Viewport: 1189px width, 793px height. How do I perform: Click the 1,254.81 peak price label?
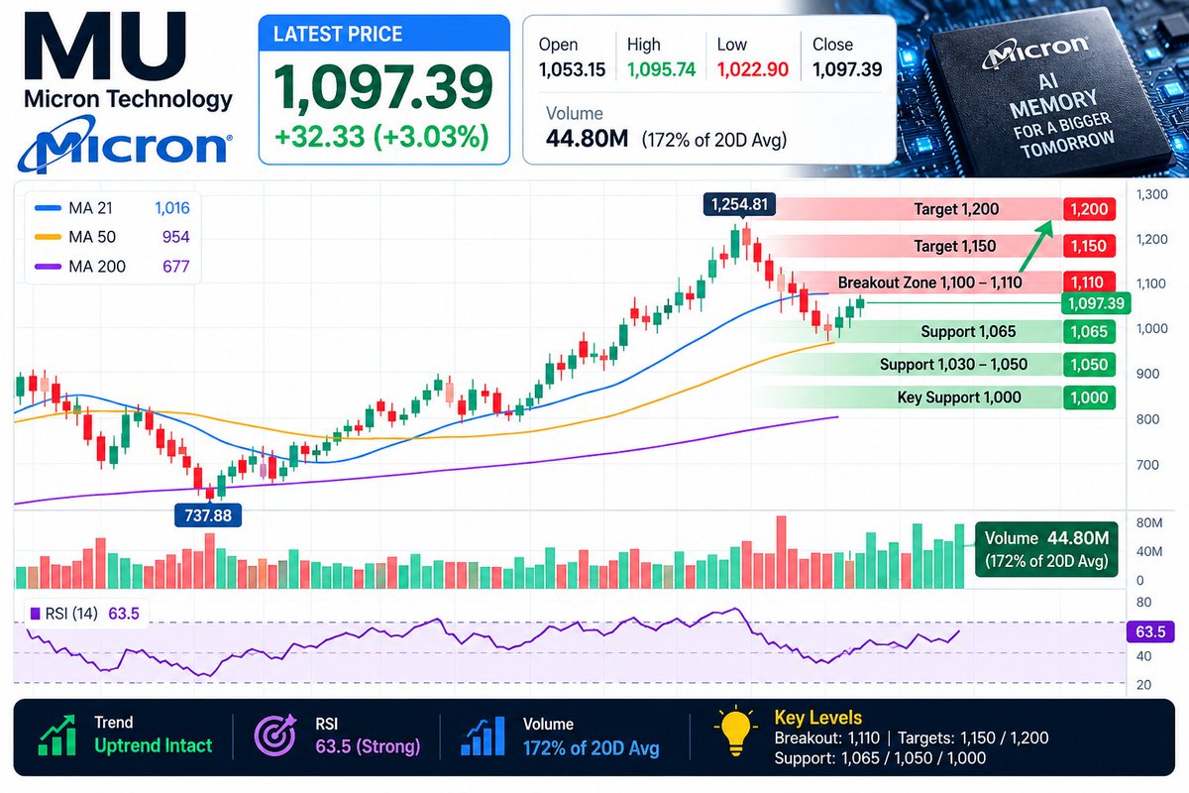pyautogui.click(x=740, y=205)
